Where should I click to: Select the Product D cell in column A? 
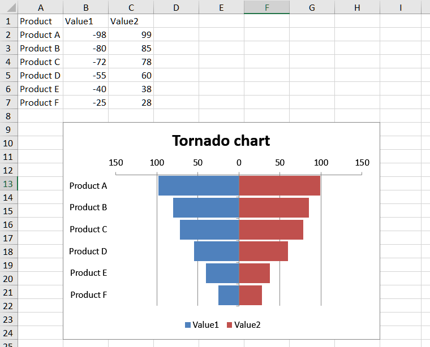coord(40,75)
